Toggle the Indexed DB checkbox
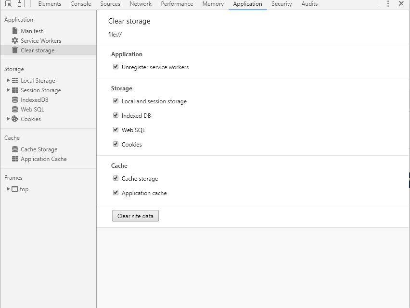410x308 pixels. click(115, 115)
